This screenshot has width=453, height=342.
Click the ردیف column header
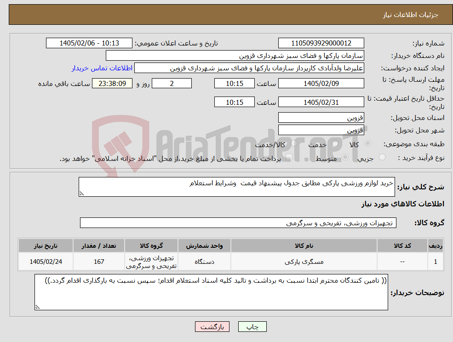(x=436, y=246)
